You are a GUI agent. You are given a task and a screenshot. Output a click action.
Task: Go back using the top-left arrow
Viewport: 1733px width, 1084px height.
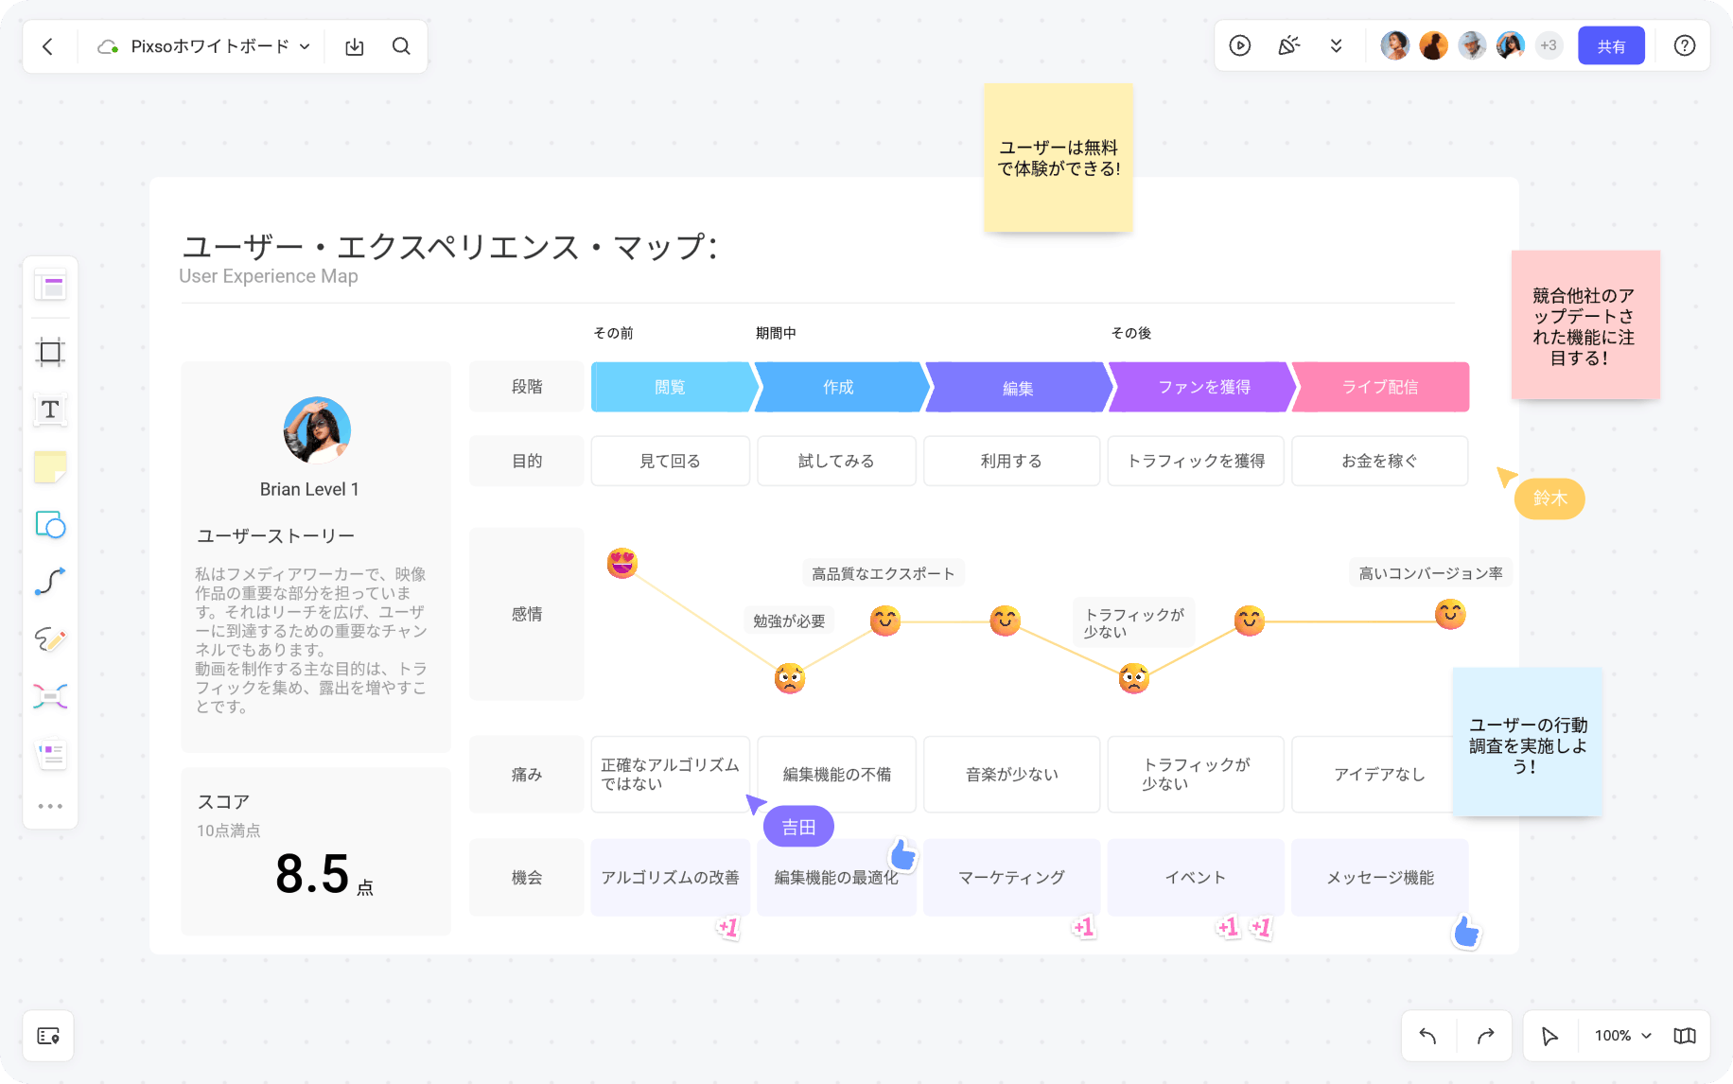pos(48,46)
